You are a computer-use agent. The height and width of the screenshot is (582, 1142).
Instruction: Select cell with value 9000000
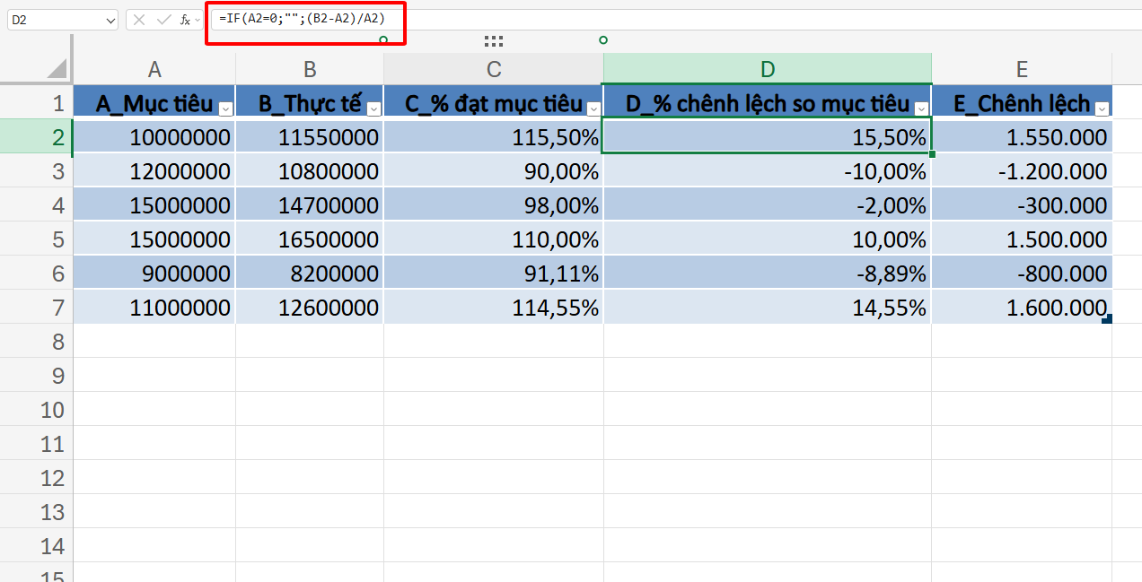tap(154, 273)
